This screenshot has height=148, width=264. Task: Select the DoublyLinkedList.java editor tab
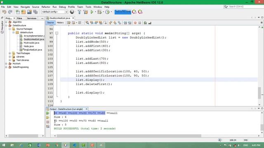[x=60, y=18]
